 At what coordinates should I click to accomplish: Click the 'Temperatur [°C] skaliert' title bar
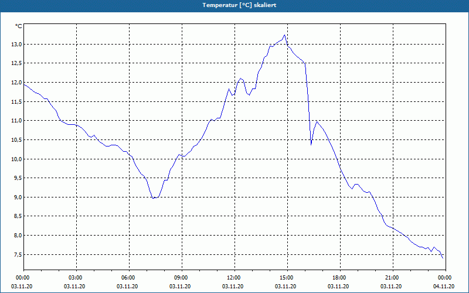coord(235,5)
